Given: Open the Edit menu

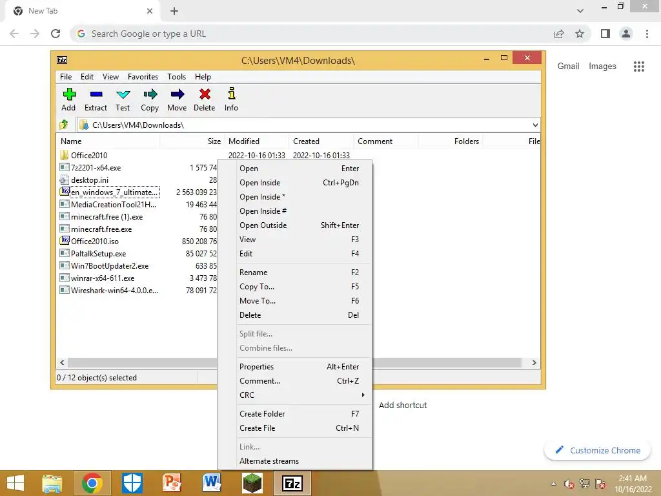Looking at the screenshot, I should (87, 77).
